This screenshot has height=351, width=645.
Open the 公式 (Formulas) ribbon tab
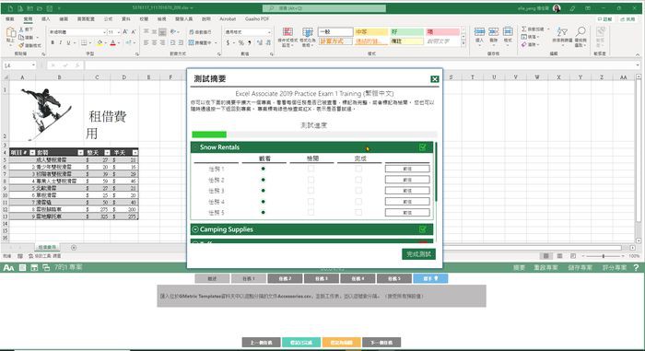pos(108,19)
